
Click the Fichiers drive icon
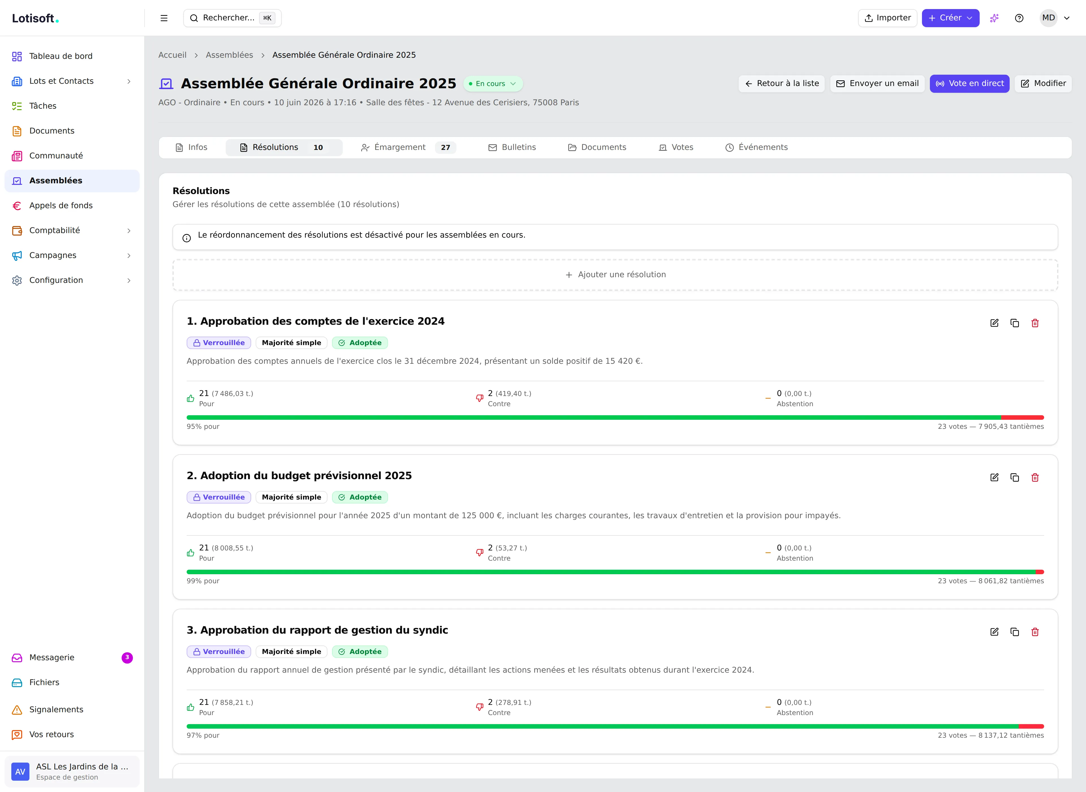click(x=17, y=683)
